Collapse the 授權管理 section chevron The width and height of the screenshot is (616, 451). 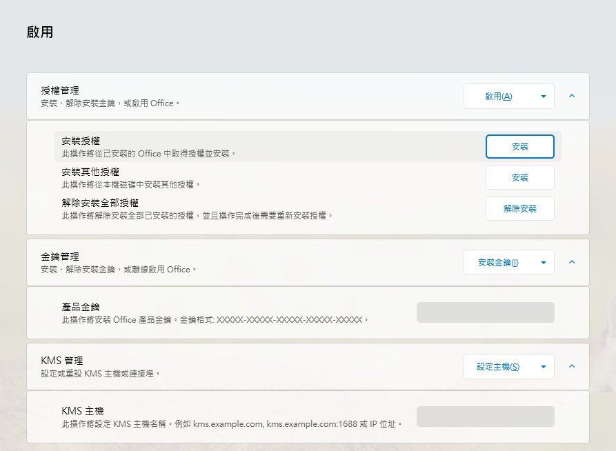(572, 96)
